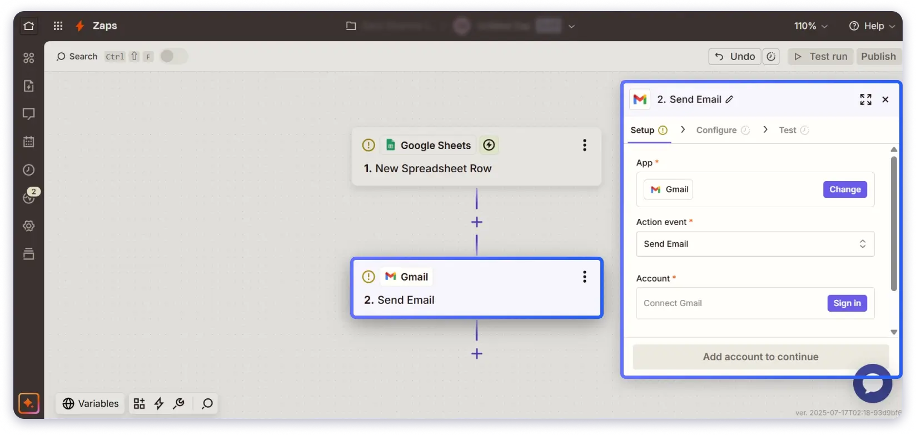Viewport: 916px width, 435px height.
Task: Click Sign in to connect Gmail
Action: 847,303
